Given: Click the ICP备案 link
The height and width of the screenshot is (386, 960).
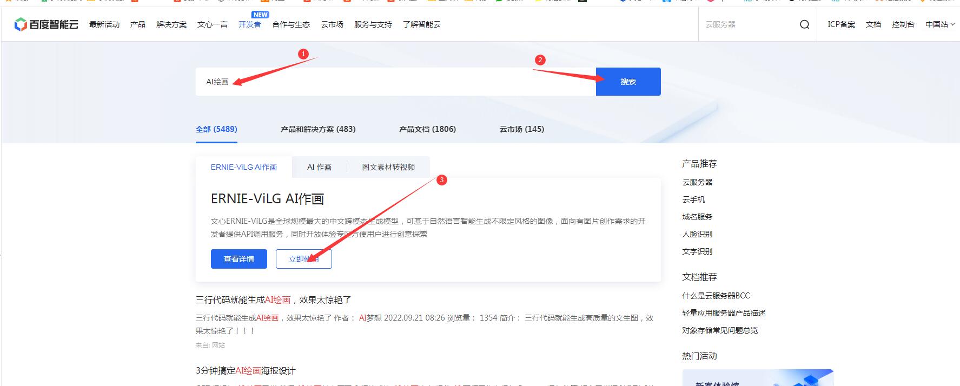Looking at the screenshot, I should coord(841,24).
